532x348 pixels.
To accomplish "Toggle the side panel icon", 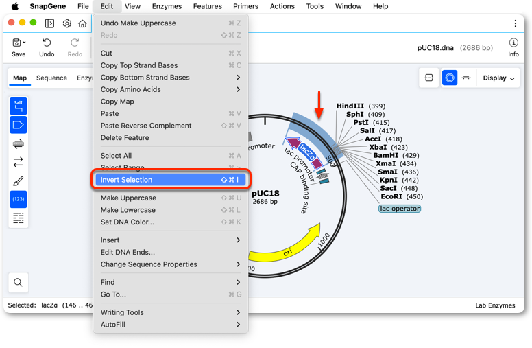I will point(49,23).
